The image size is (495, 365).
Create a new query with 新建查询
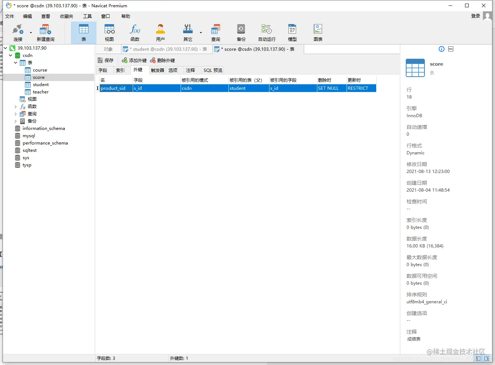[x=45, y=32]
